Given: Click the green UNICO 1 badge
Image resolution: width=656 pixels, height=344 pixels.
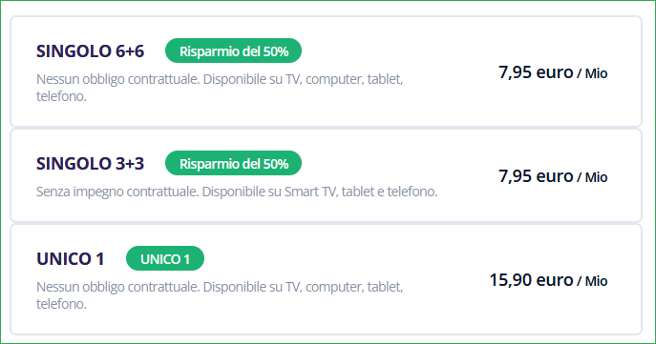Looking at the screenshot, I should tap(165, 258).
